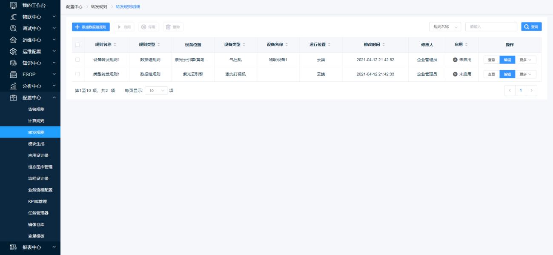This screenshot has height=255, width=553.
Task: Click the 我的工作台 monitor icon
Action: (x=13, y=5)
